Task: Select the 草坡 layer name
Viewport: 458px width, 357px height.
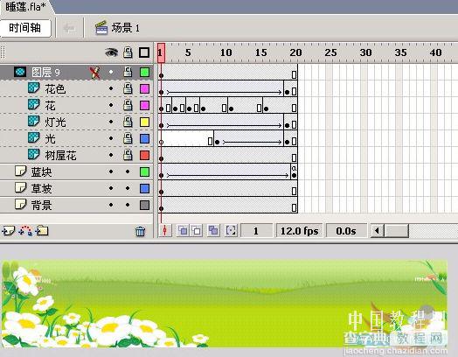Action: coord(41,189)
